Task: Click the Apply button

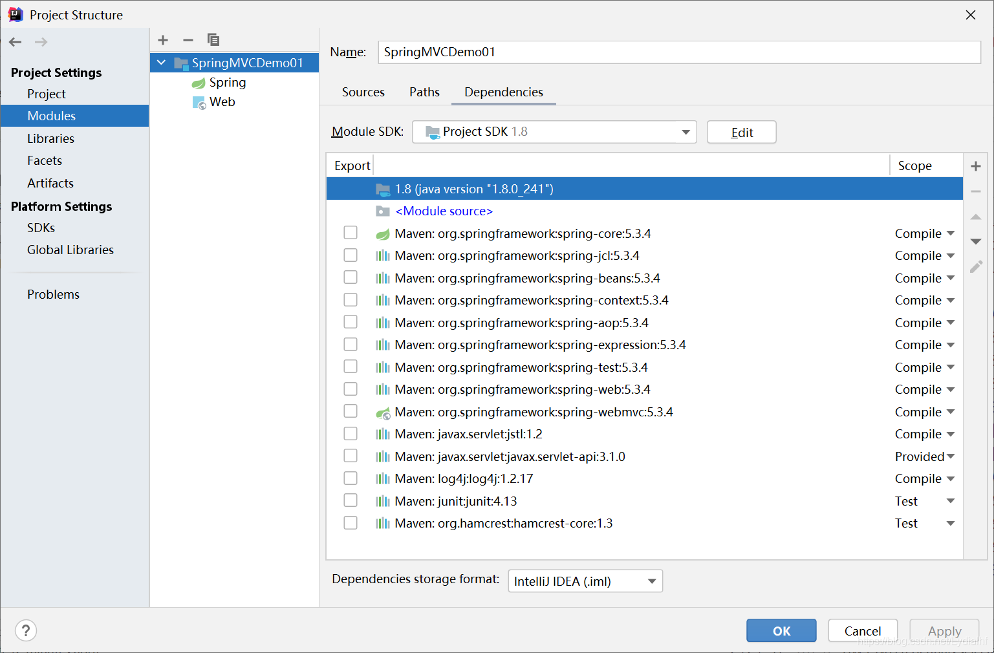Action: (944, 631)
